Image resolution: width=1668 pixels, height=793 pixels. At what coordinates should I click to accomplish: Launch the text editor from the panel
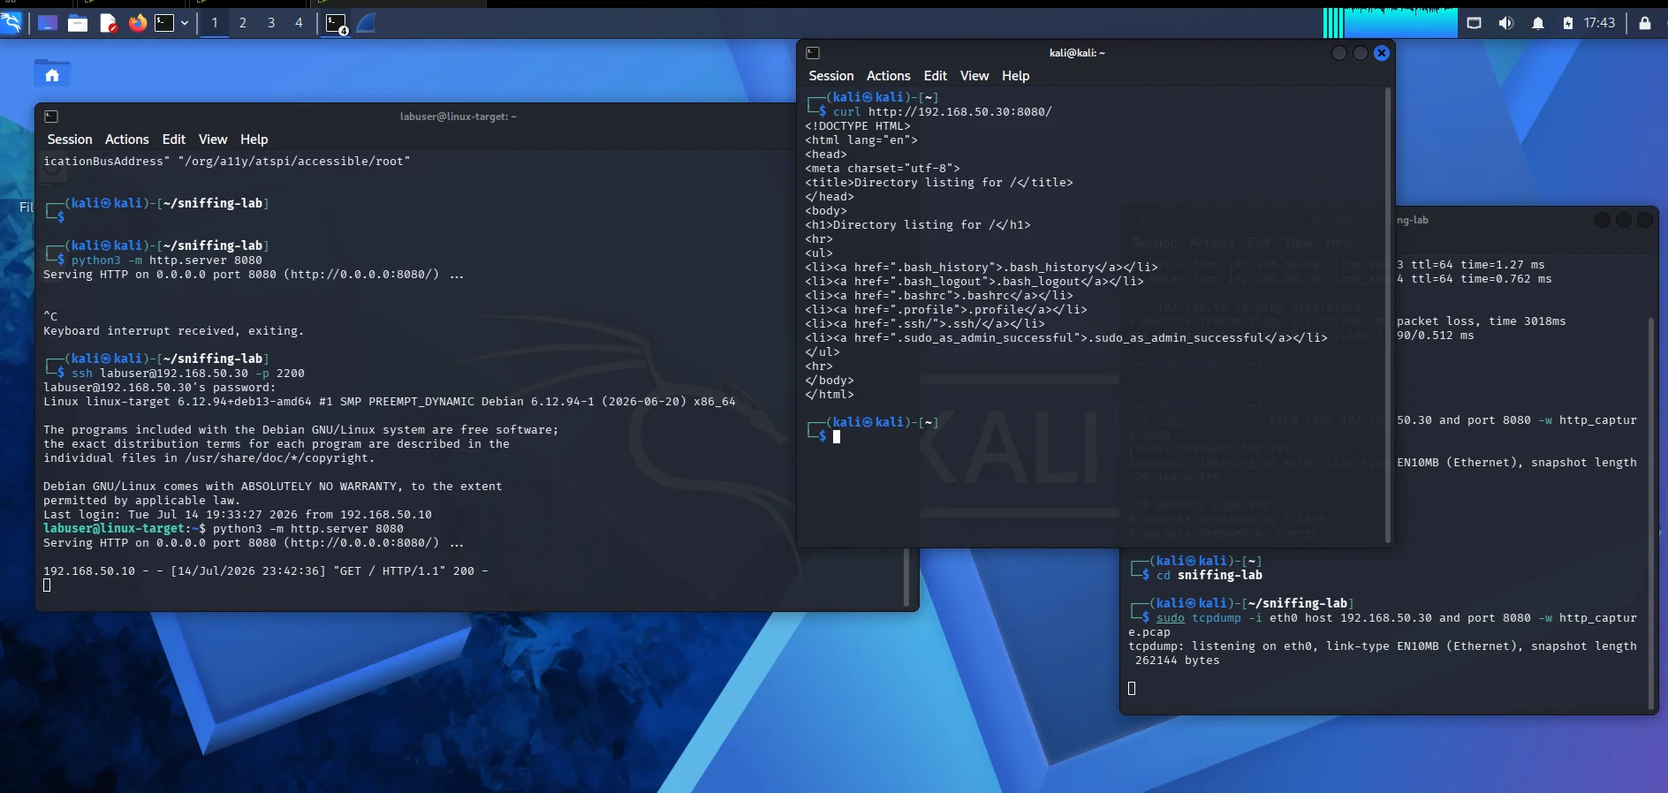click(108, 23)
